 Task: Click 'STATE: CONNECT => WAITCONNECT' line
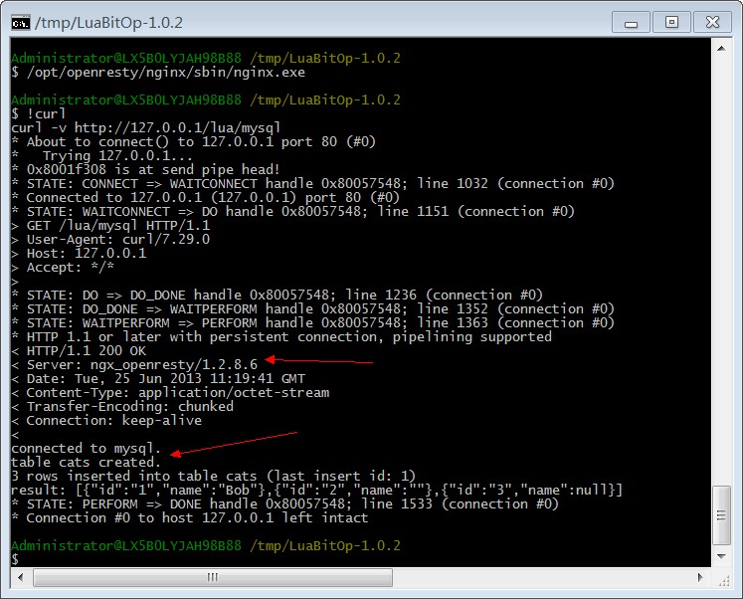312,184
